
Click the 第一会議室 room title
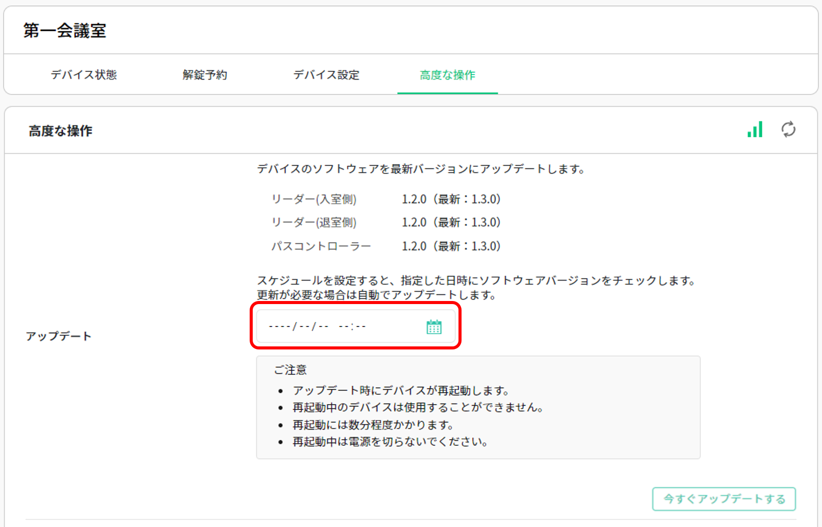[64, 30]
